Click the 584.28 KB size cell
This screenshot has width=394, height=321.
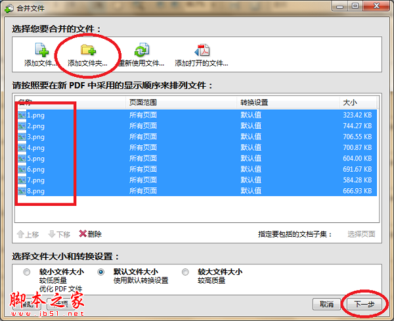357,180
